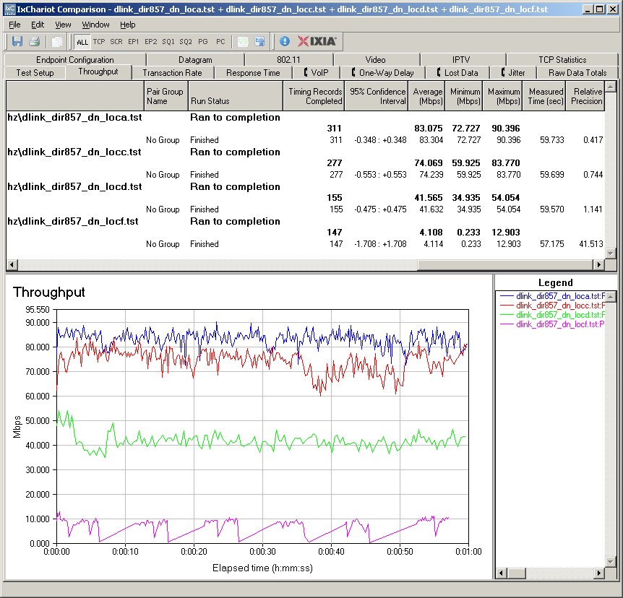This screenshot has width=623, height=598.
Task: Switch to Raw Data Totals tab
Action: click(x=577, y=73)
